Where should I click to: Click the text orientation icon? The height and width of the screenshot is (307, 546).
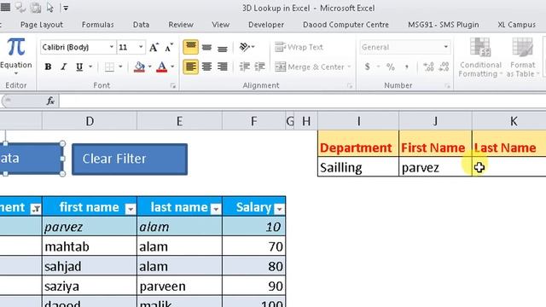(247, 47)
